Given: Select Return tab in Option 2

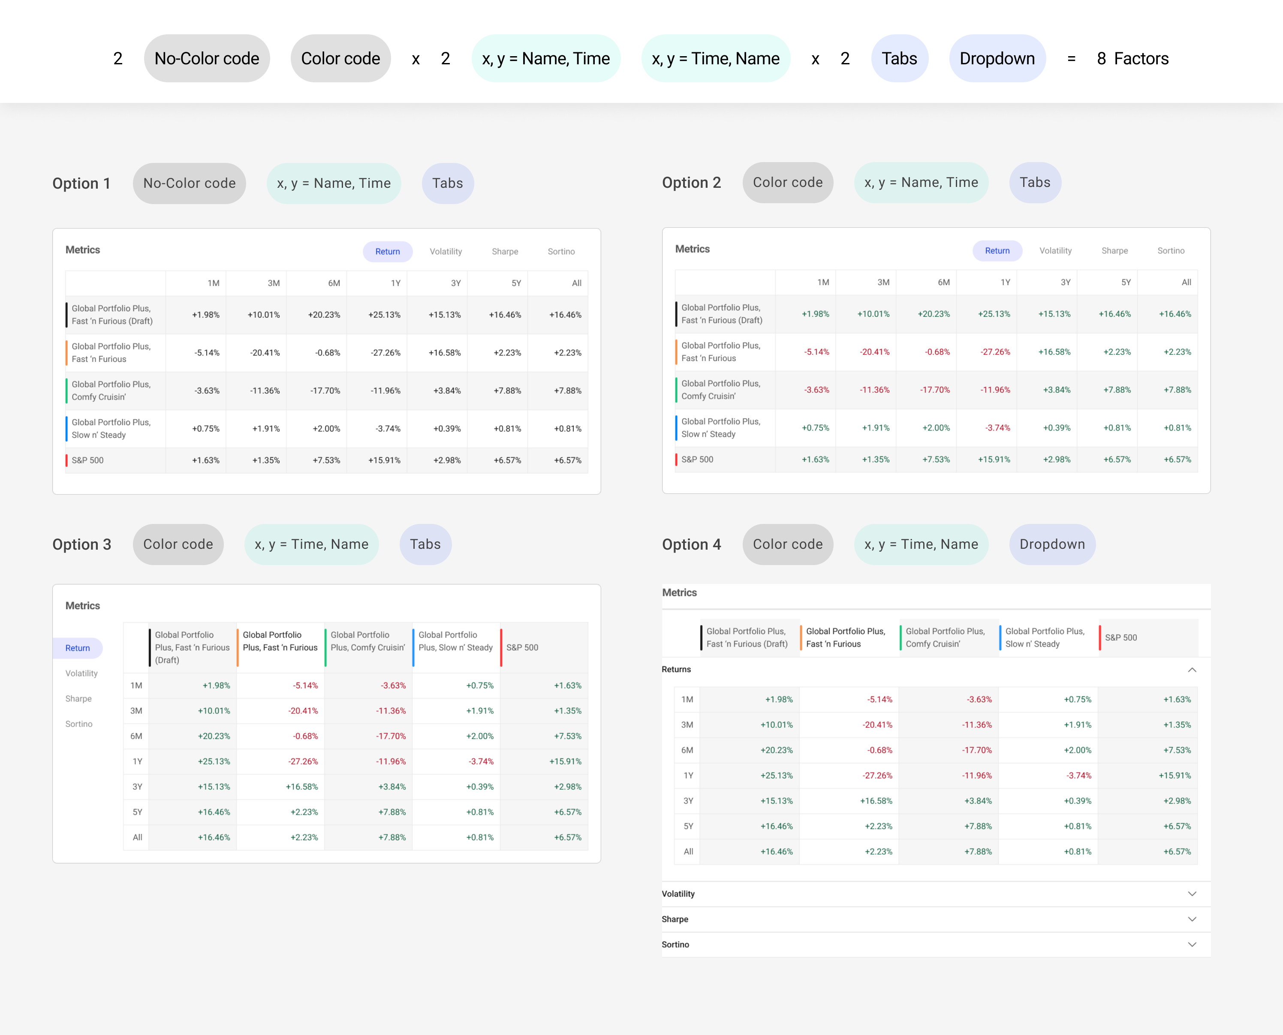Looking at the screenshot, I should [997, 250].
